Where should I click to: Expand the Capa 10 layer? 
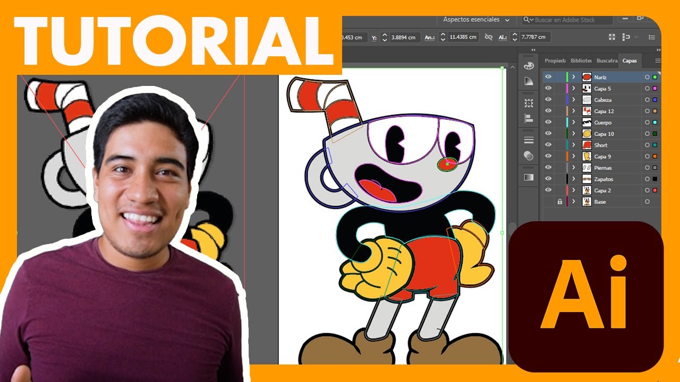(574, 134)
